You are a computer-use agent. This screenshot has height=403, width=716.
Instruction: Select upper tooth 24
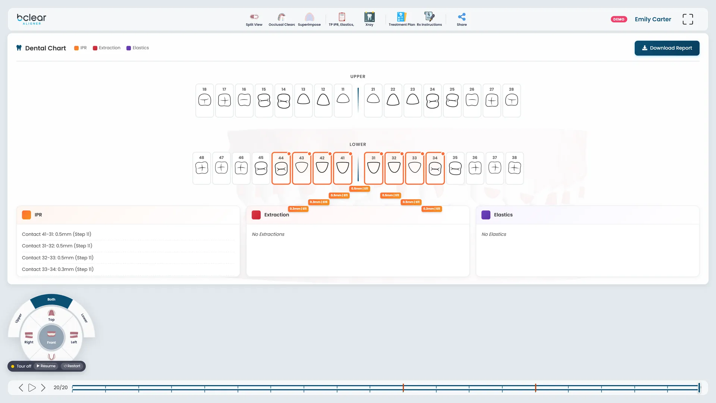pyautogui.click(x=432, y=100)
